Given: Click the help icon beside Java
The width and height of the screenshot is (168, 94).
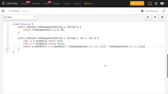Looking at the screenshot, I should (x=5, y=17).
